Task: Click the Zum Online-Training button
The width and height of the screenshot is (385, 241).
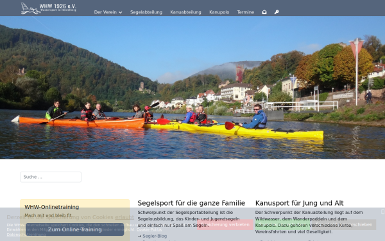Action: pos(74,229)
